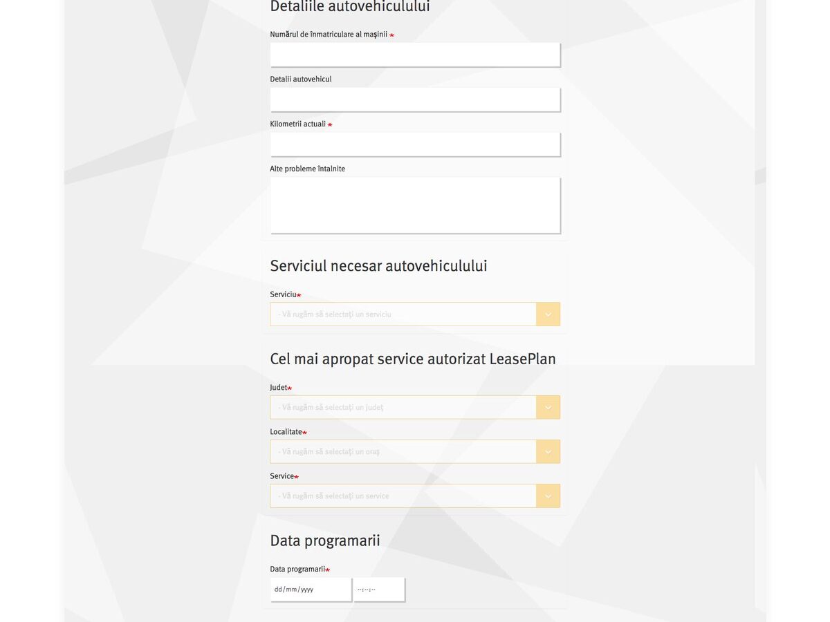Open the 'selectați un județ' select field
The image size is (830, 622).
coord(415,408)
